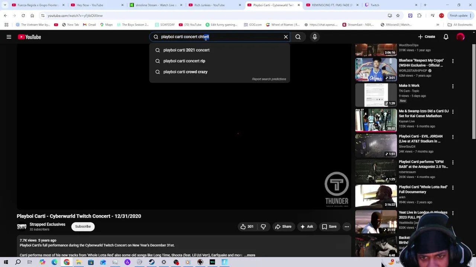Open a new Chrome tab
Screen dimensions: 476x267
coord(425,5)
